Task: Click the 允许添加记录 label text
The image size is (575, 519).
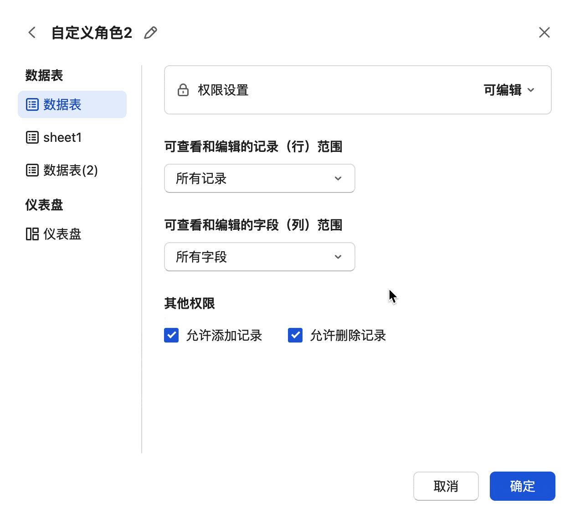Action: [224, 335]
